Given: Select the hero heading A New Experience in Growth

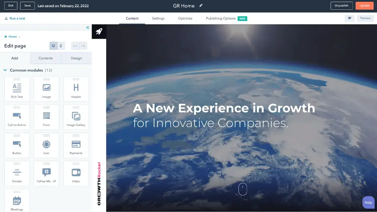Looking at the screenshot, I should click(x=224, y=108).
